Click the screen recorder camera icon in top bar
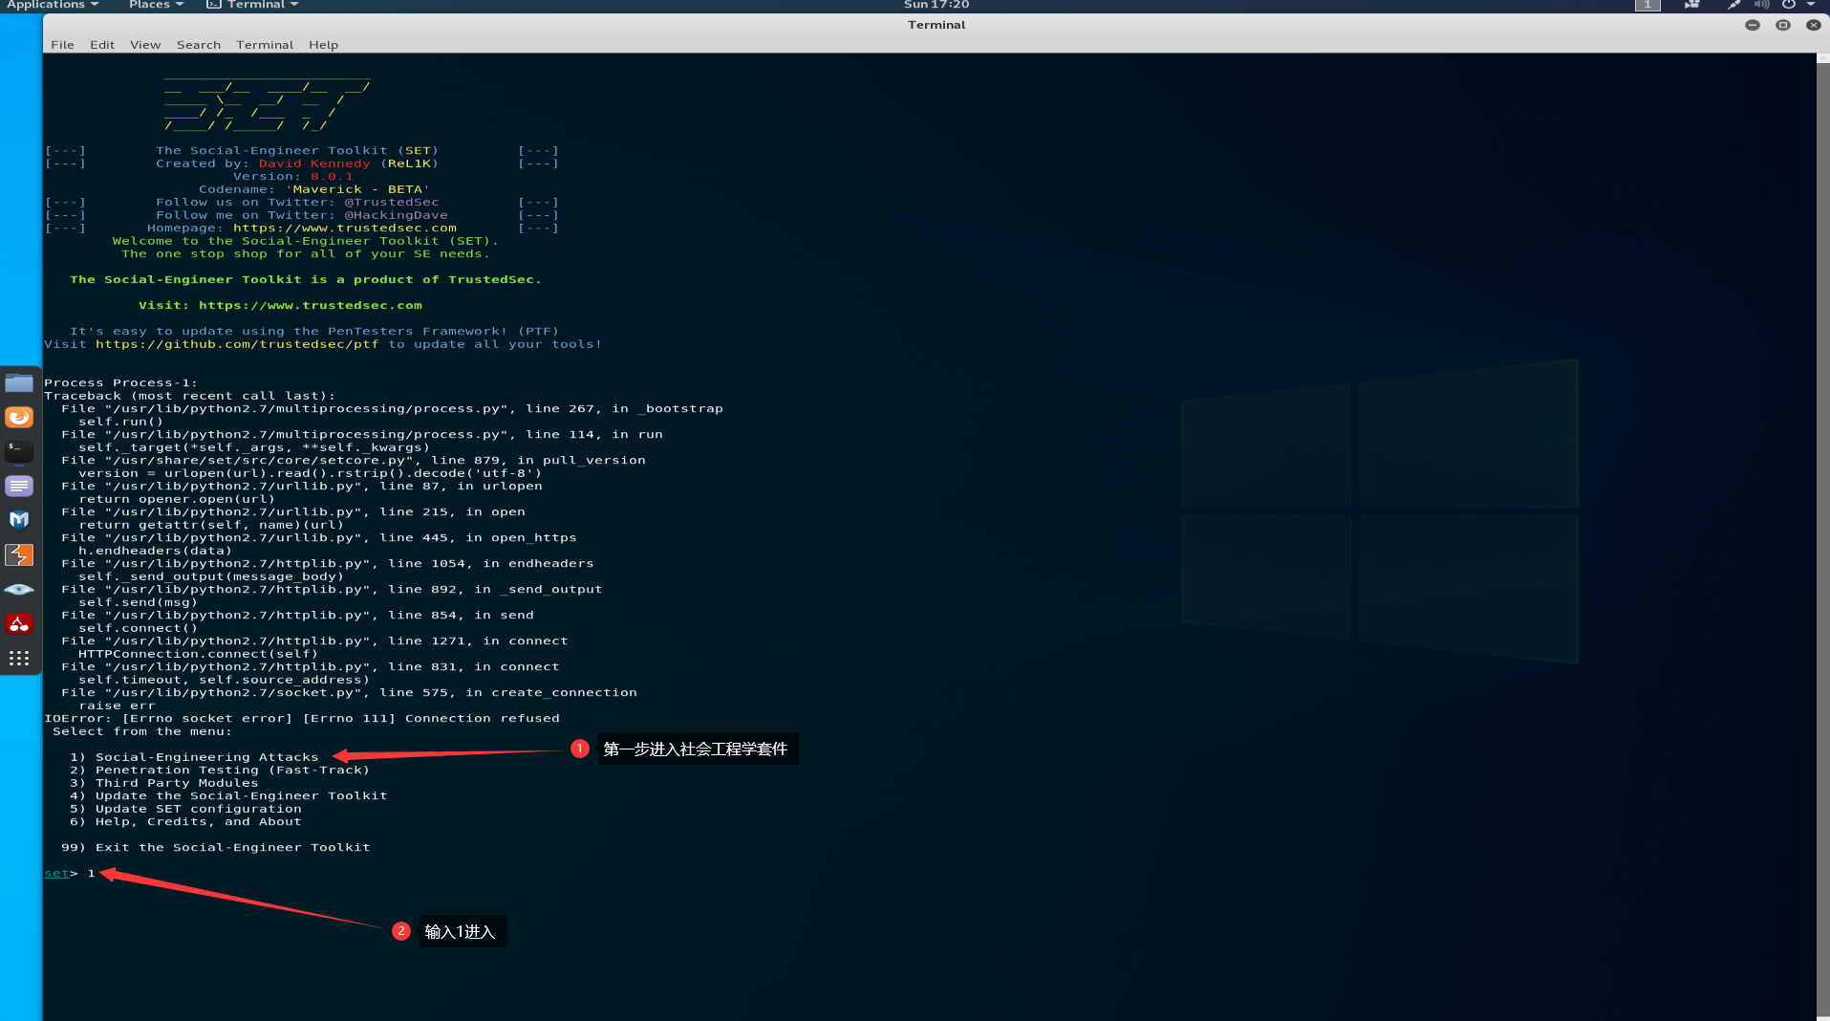 (1692, 5)
